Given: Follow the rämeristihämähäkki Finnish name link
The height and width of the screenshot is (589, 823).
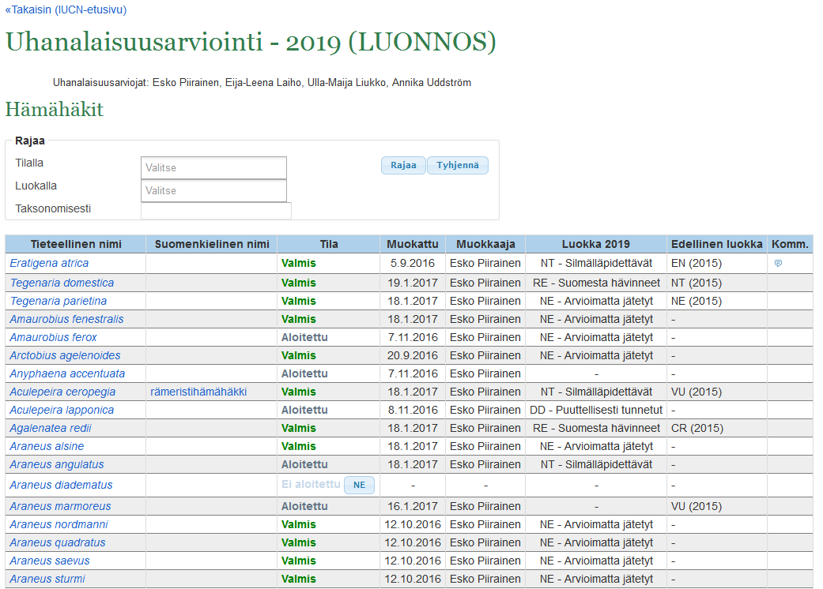Looking at the screenshot, I should pyautogui.click(x=198, y=392).
